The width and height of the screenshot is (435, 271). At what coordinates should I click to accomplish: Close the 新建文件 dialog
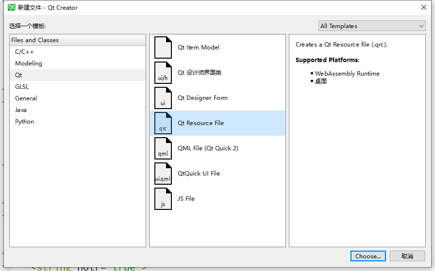[x=424, y=7]
